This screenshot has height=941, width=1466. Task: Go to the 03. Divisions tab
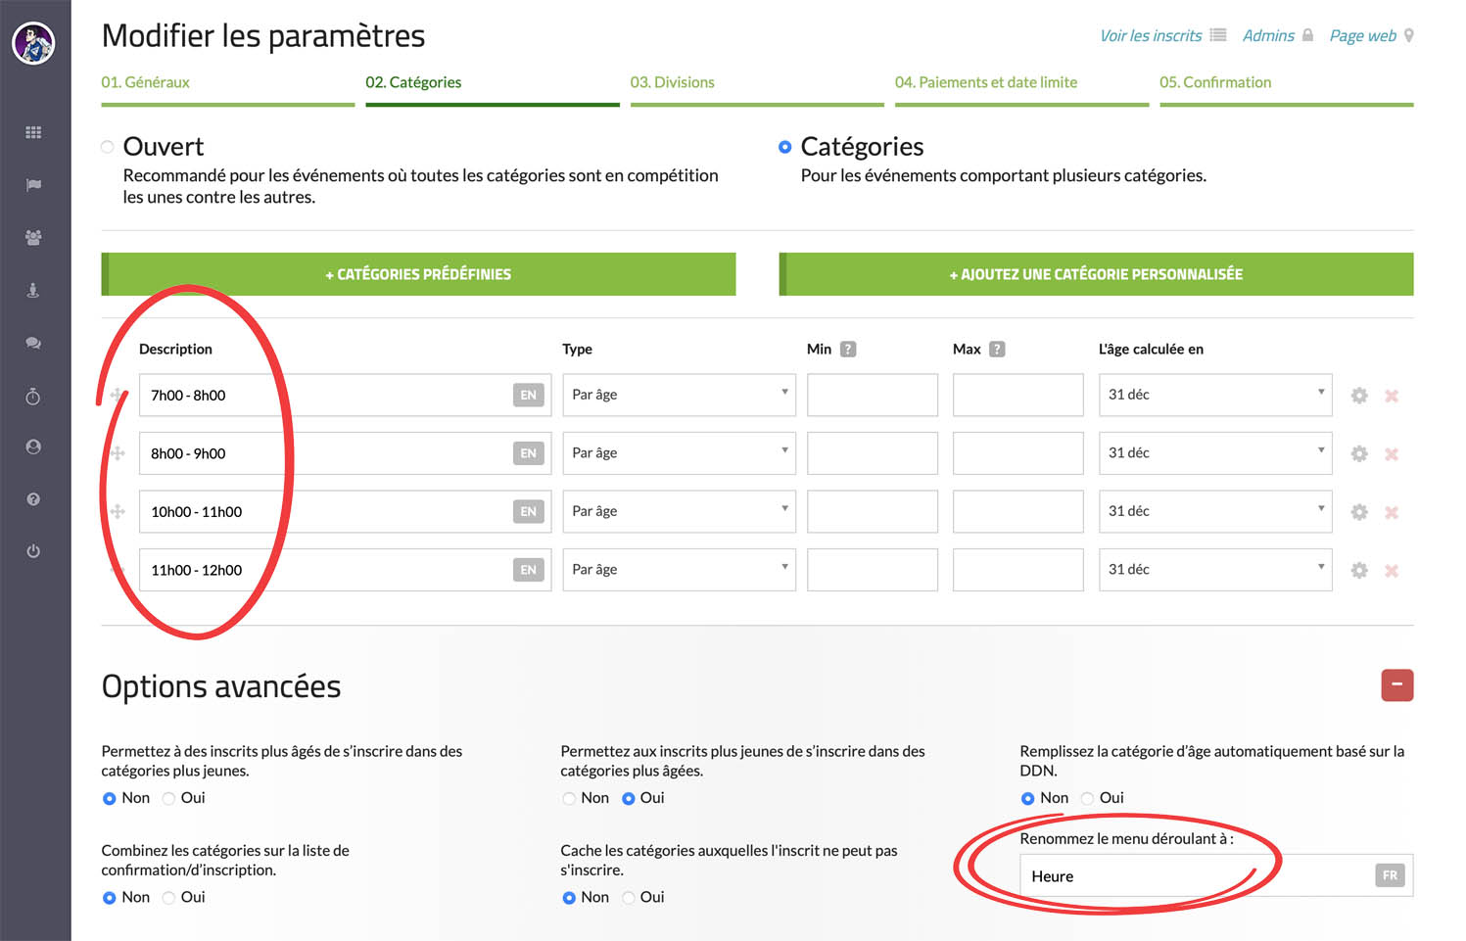click(673, 83)
